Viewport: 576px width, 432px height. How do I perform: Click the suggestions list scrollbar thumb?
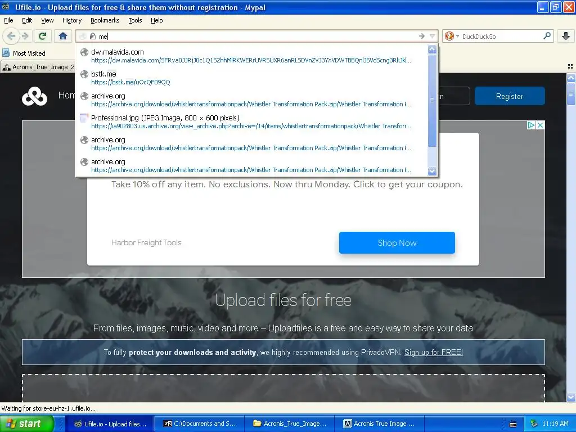point(433,100)
